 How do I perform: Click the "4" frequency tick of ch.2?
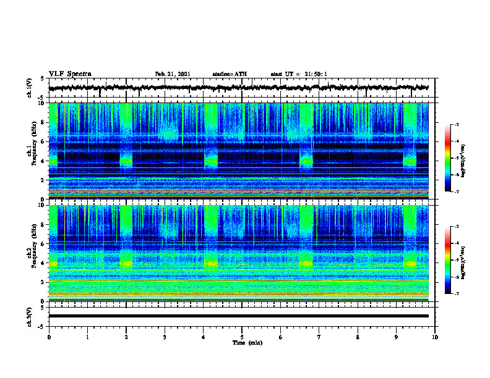43,263
